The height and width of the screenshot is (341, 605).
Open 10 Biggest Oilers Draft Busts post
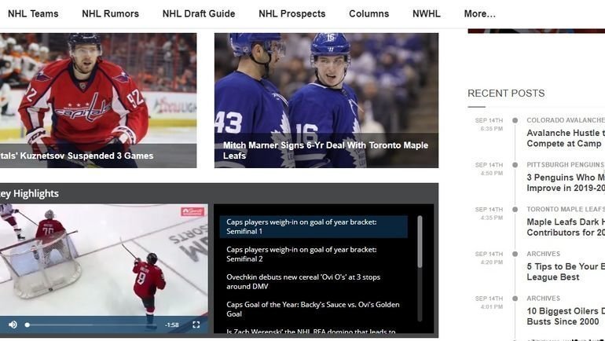[566, 317]
